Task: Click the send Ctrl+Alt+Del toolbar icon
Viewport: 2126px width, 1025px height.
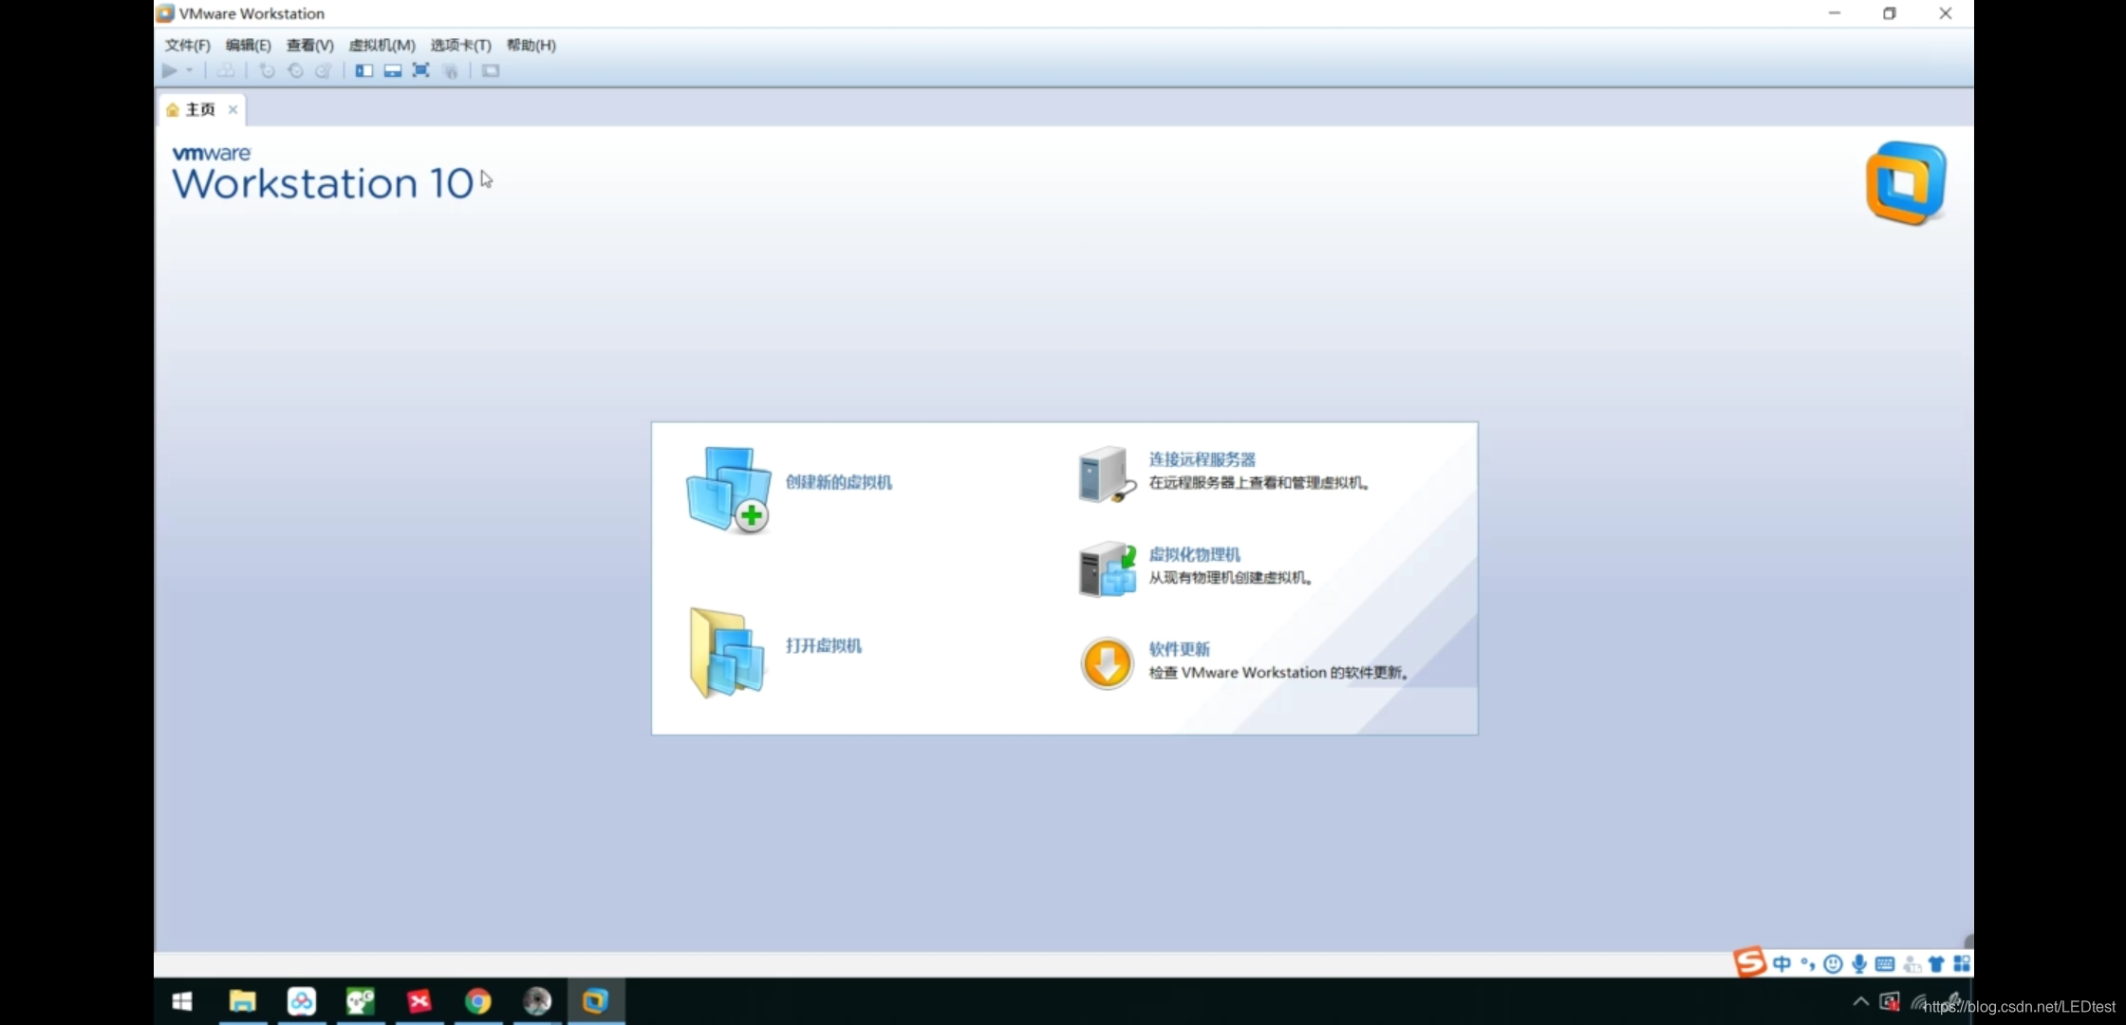Action: [226, 70]
